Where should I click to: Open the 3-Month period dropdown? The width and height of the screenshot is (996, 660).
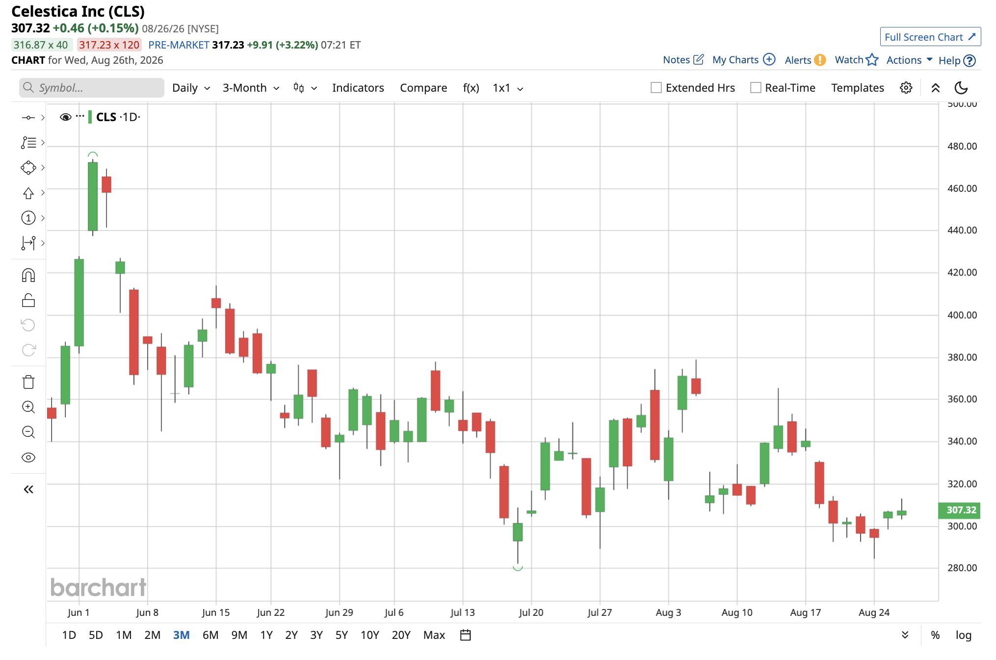(251, 88)
